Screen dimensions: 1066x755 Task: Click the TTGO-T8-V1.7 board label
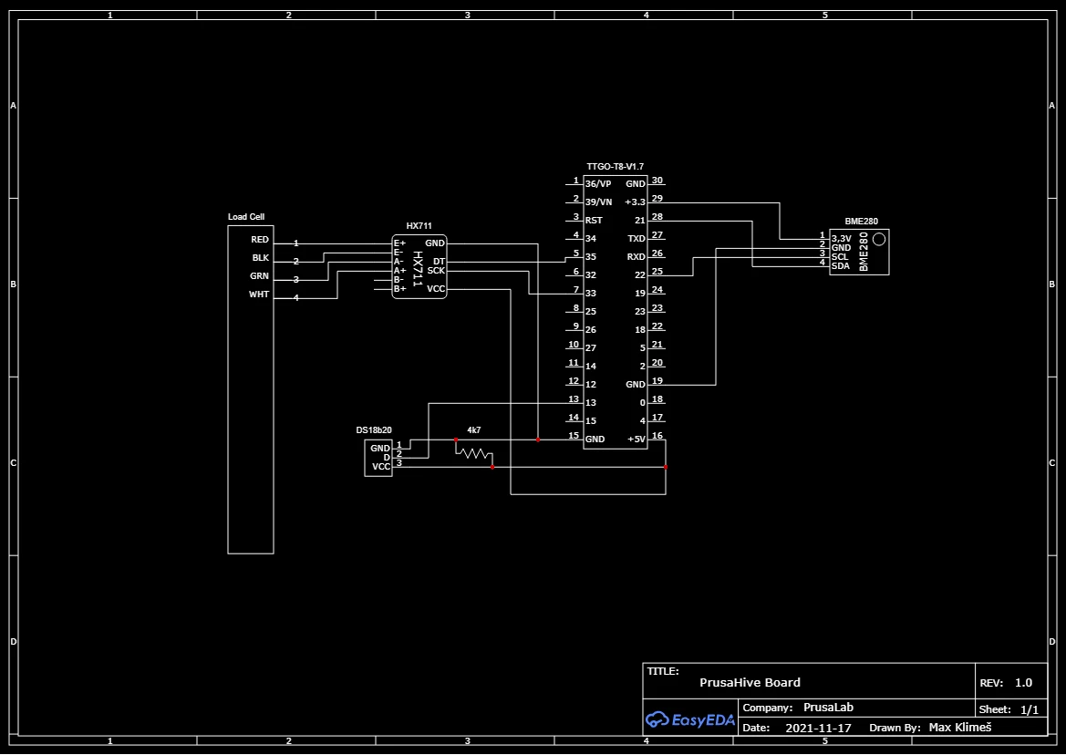[x=615, y=166]
